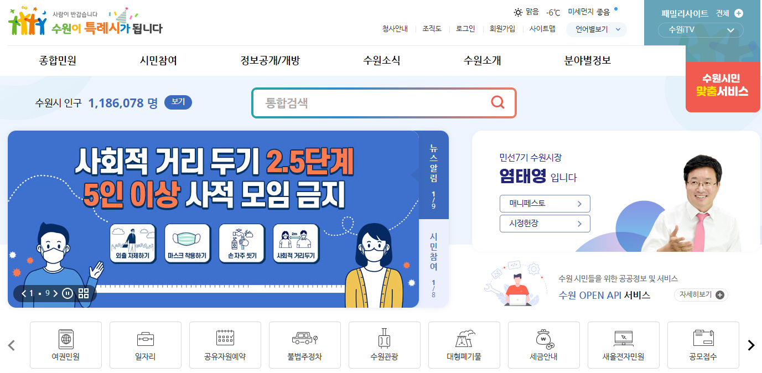
Task: Show all banners with grid icon
Action: [84, 293]
